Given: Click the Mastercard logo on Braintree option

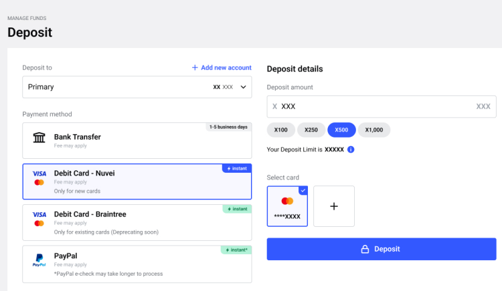Looking at the screenshot, I should 39,223.
